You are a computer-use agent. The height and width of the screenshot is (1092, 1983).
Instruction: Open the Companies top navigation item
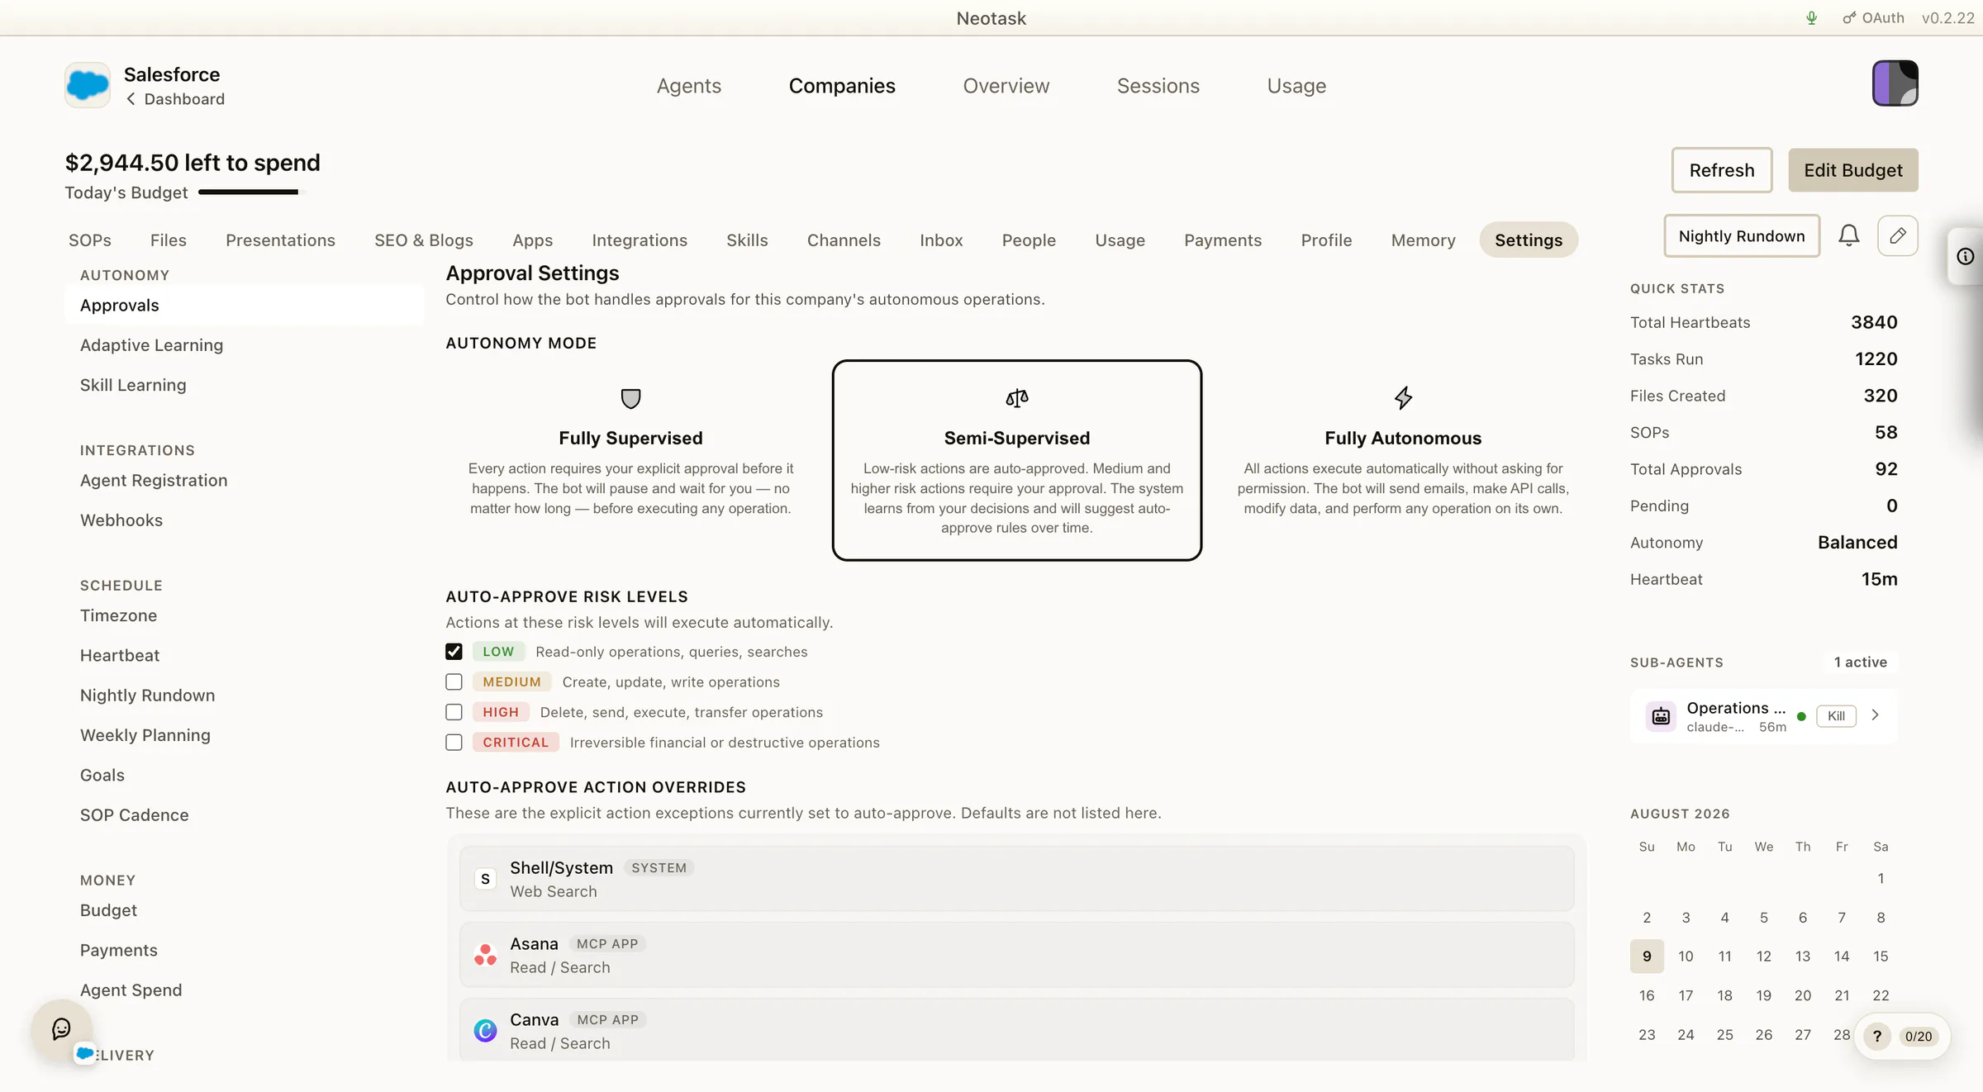pos(841,86)
